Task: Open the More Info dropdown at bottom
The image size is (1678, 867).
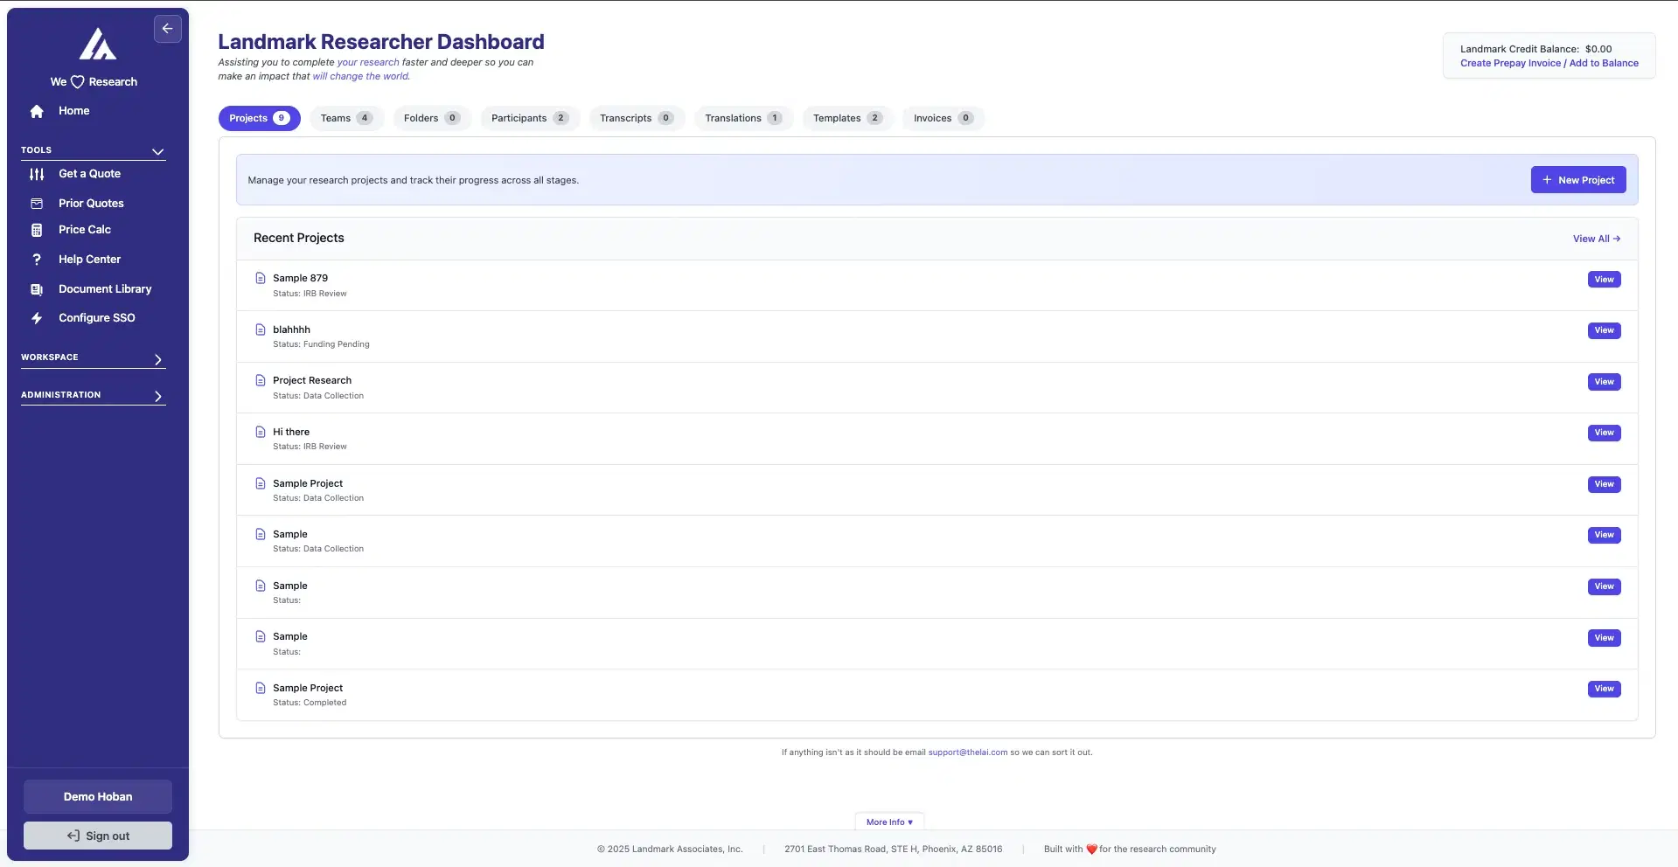Action: (888, 822)
